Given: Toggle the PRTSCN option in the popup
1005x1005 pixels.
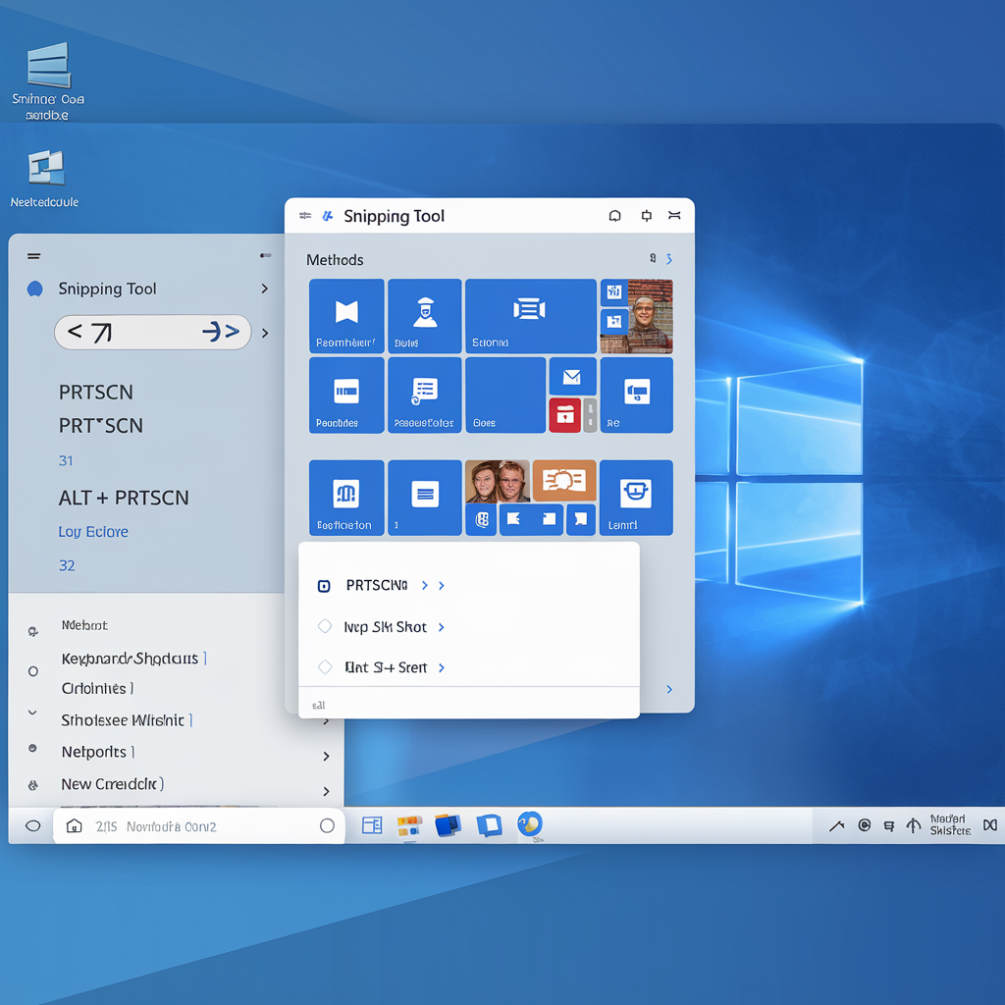Looking at the screenshot, I should point(324,585).
